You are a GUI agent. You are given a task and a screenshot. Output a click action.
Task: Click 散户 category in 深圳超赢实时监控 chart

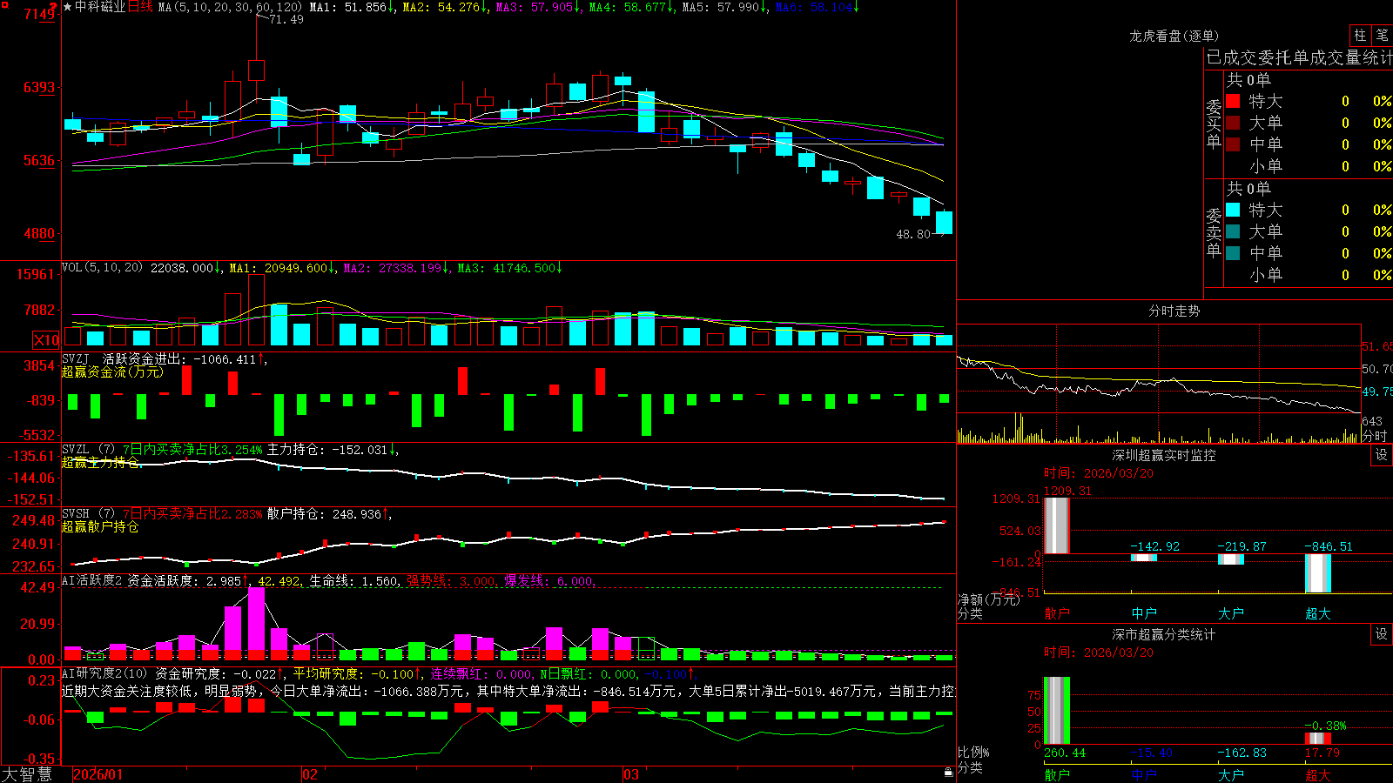tap(1057, 613)
